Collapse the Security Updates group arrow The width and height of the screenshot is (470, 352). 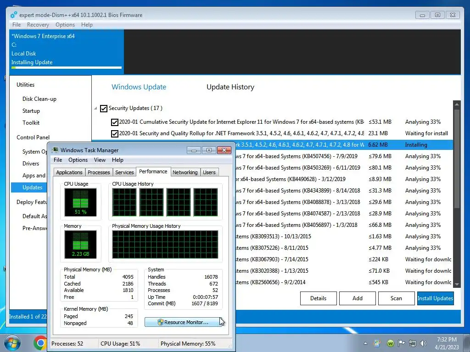pos(95,108)
